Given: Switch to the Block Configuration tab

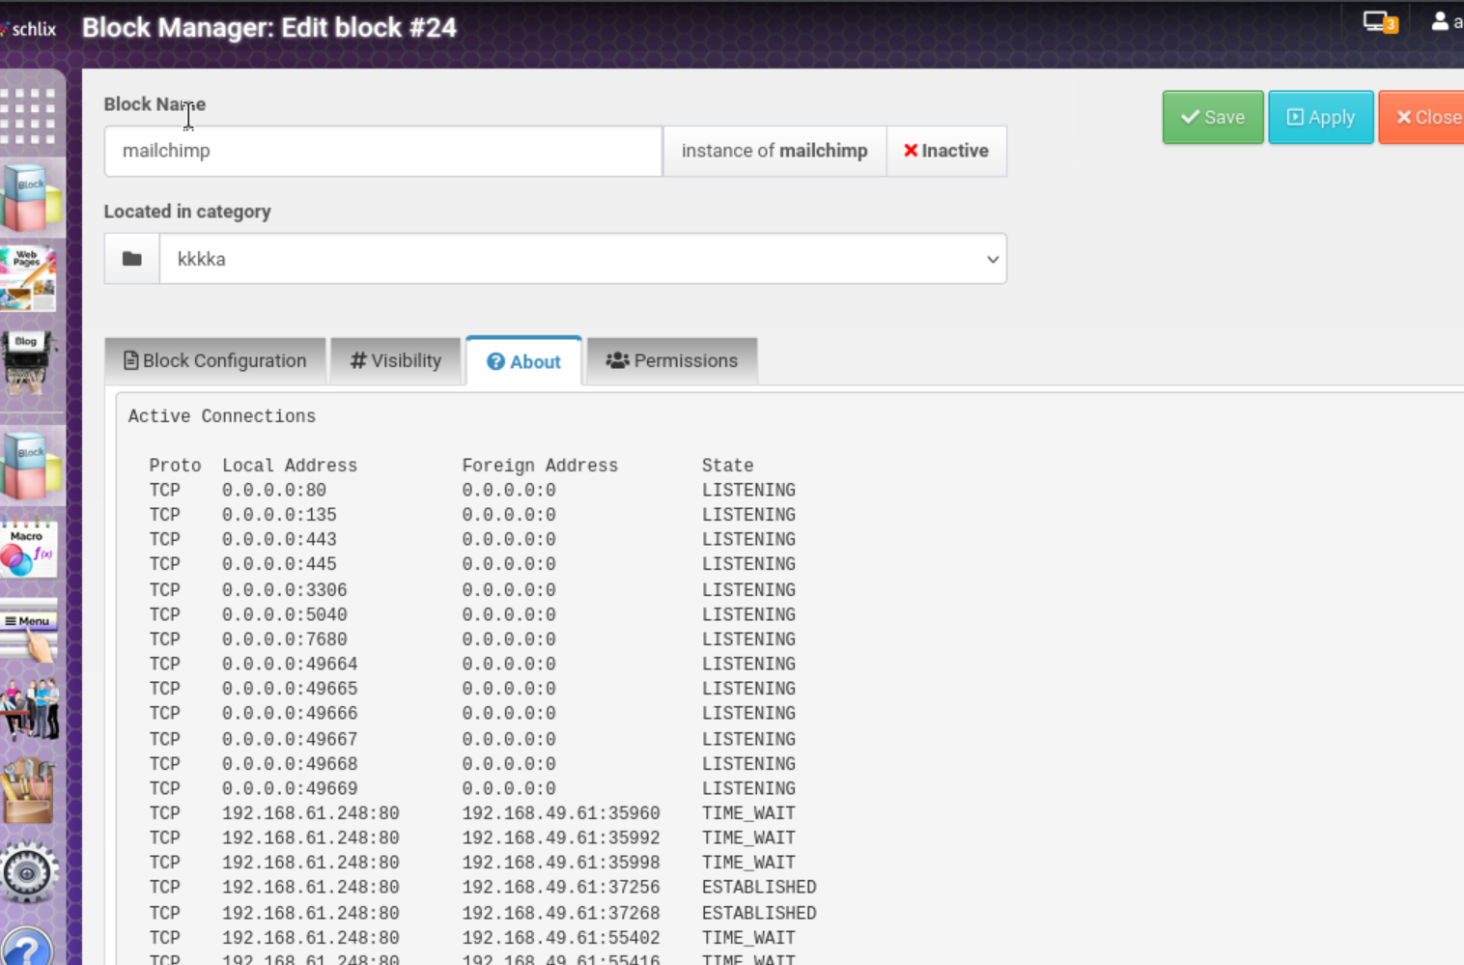Looking at the screenshot, I should pos(215,361).
